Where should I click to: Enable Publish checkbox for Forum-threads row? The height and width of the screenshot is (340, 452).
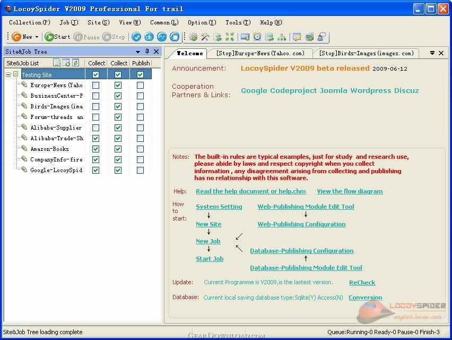[x=141, y=117]
